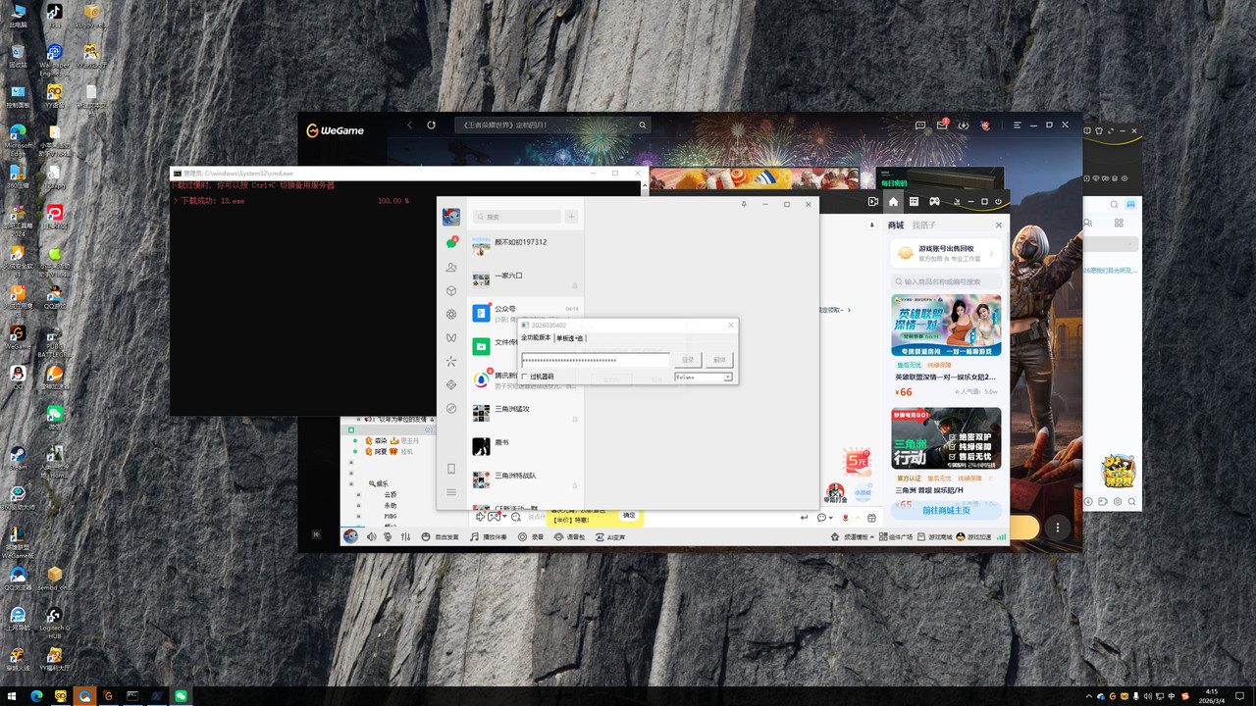Screen dimensions: 1256x706
Task: Click masked key input field in dialog
Action: [x=595, y=360]
